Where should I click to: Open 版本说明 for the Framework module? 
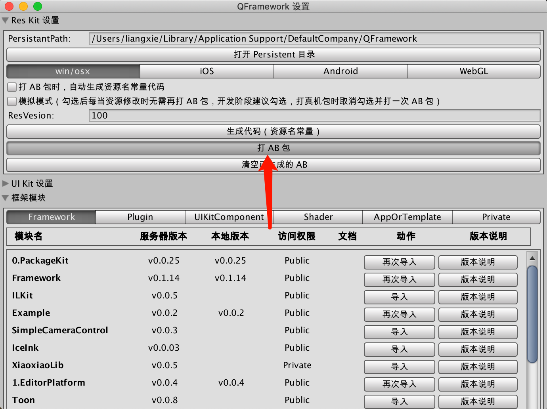click(x=478, y=280)
